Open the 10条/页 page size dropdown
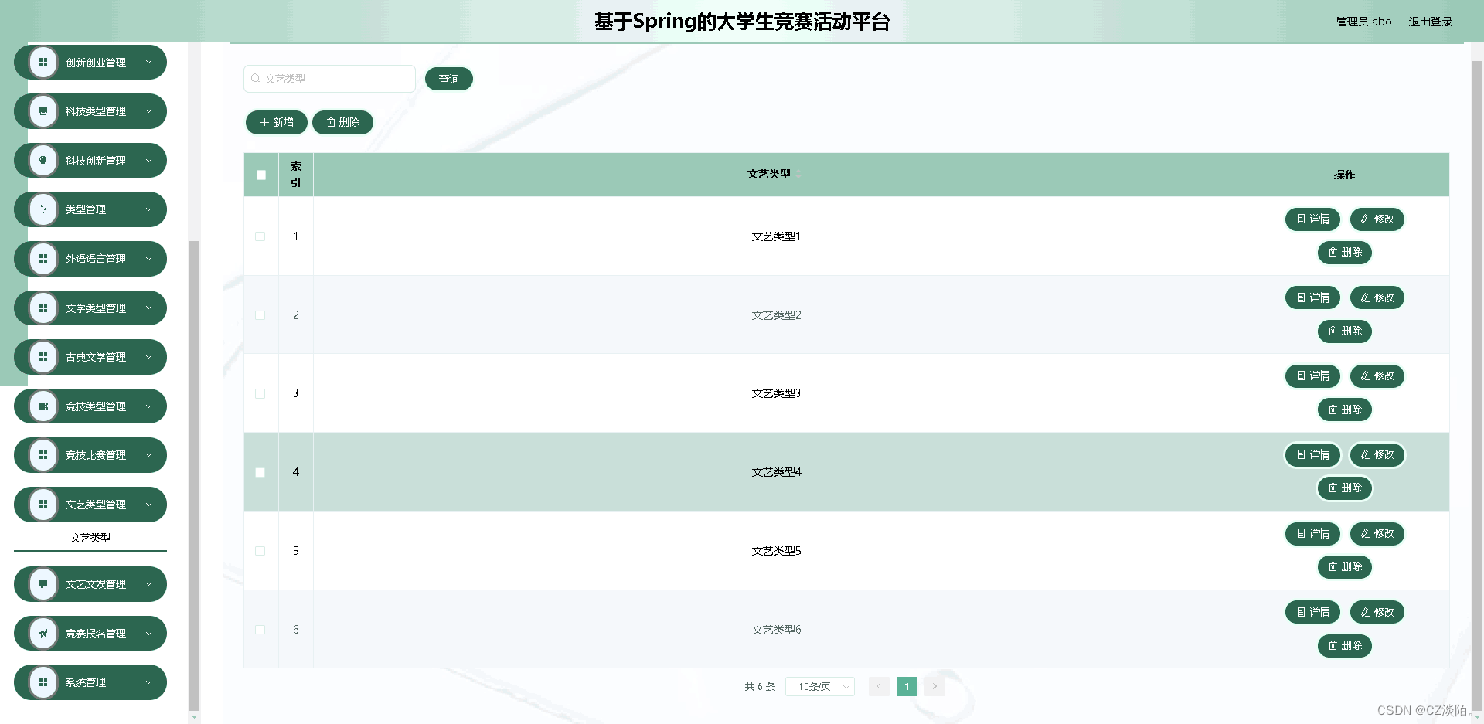Screen dimensions: 1484x724 [820, 686]
